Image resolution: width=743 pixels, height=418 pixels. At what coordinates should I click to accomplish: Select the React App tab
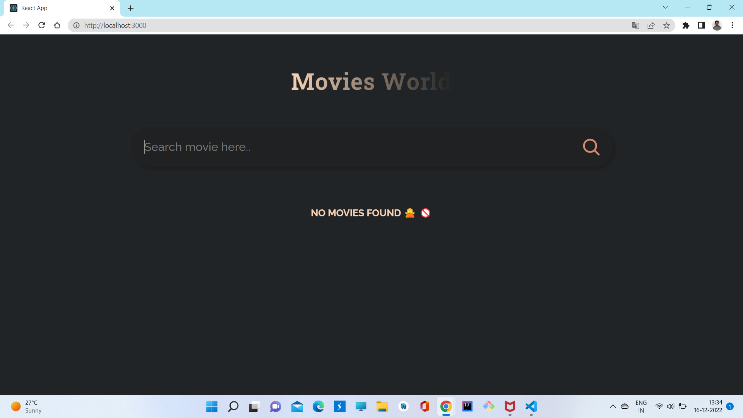62,8
